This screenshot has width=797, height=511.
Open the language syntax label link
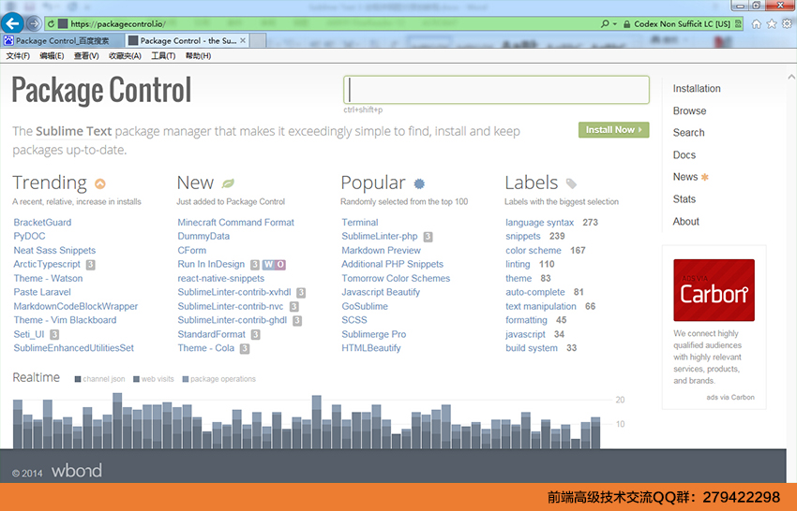click(x=539, y=223)
